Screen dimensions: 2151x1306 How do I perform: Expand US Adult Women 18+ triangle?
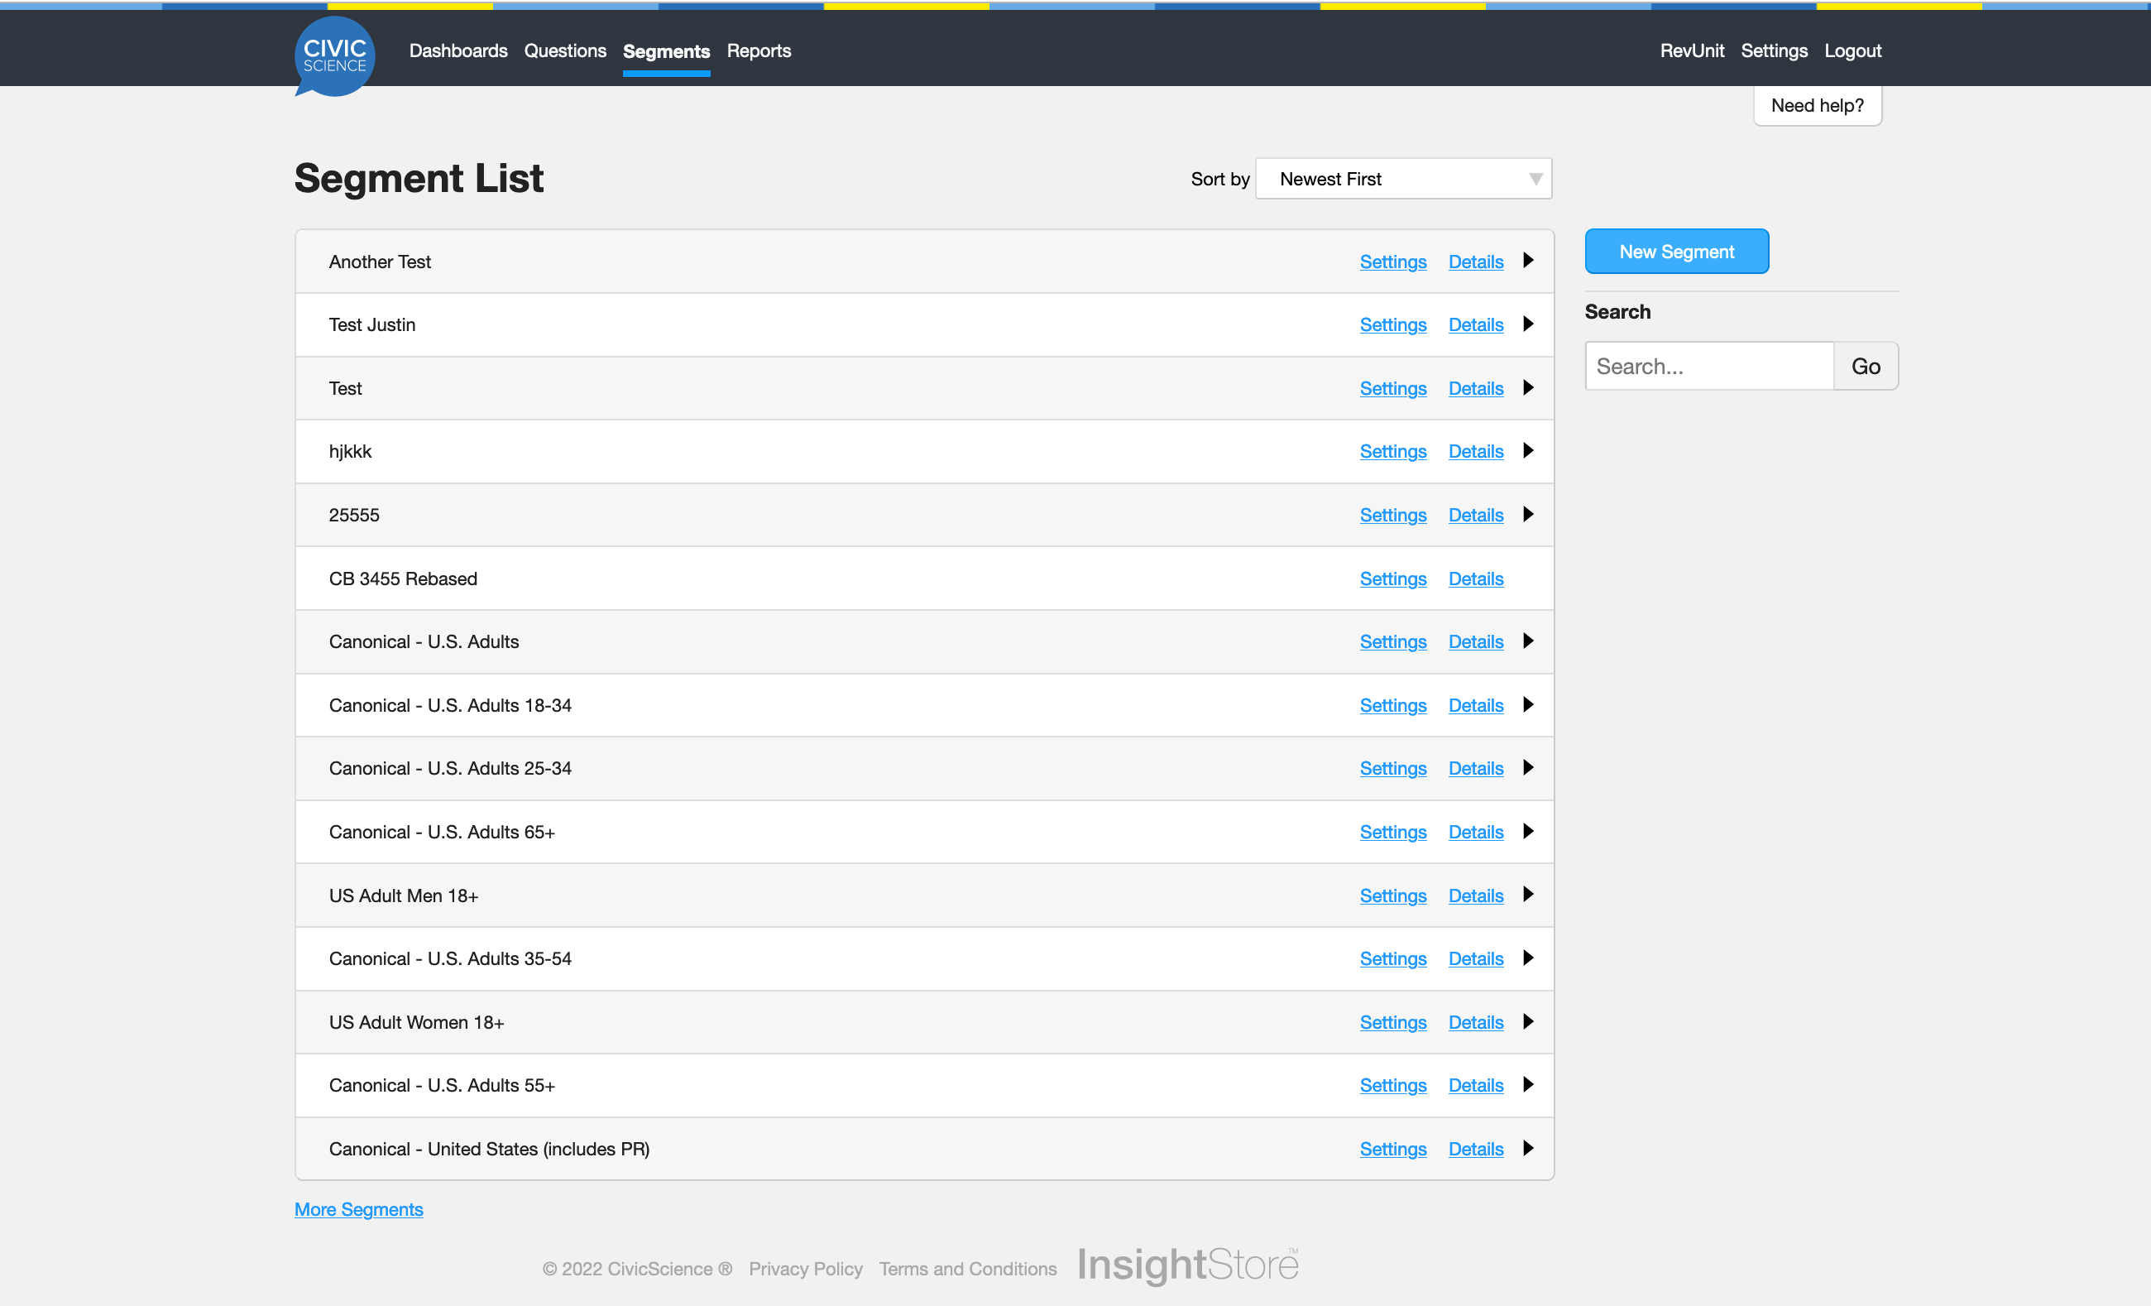point(1528,1021)
